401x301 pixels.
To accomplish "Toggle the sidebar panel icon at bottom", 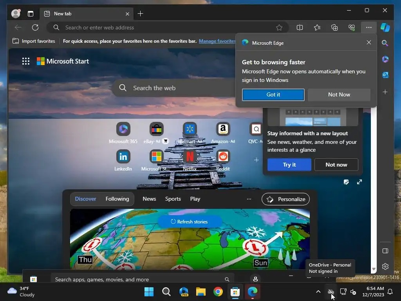I will 385,251.
